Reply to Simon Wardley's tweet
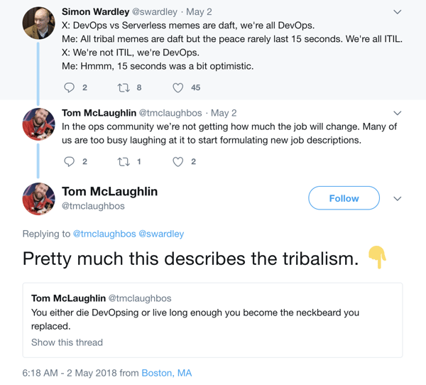The height and width of the screenshot is (385, 426). coord(70,87)
